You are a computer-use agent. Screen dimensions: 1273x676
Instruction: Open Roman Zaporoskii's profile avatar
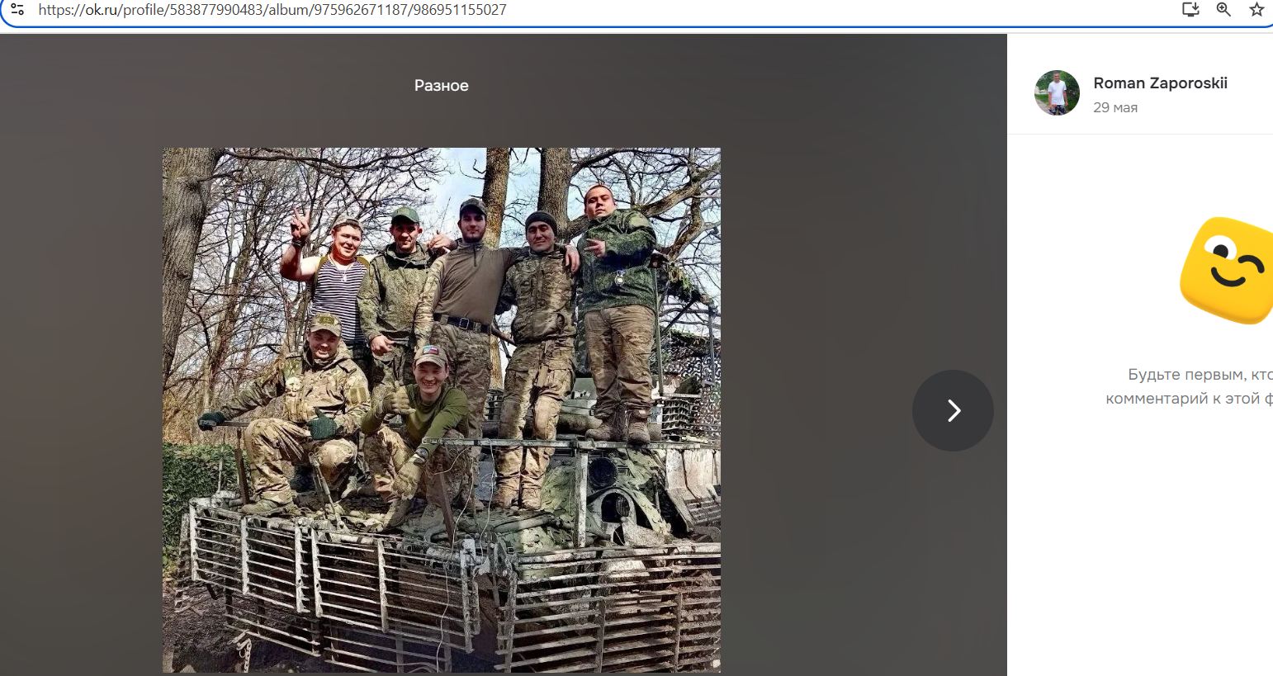(1057, 92)
